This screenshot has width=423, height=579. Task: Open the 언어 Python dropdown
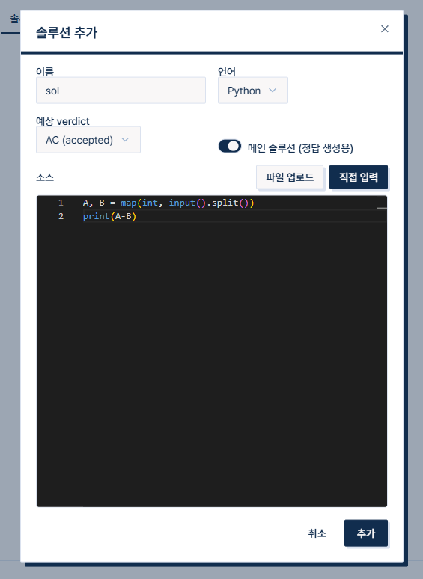(x=253, y=91)
